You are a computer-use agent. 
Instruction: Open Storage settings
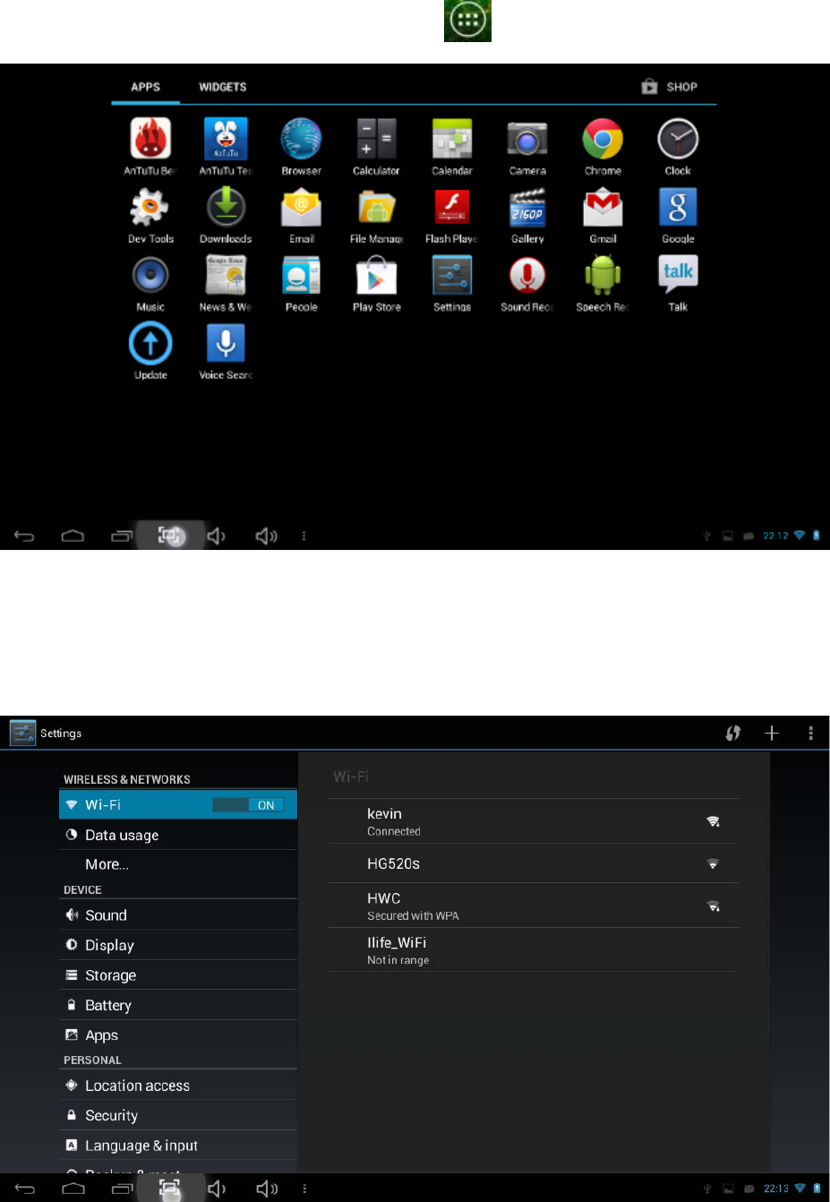[x=178, y=975]
